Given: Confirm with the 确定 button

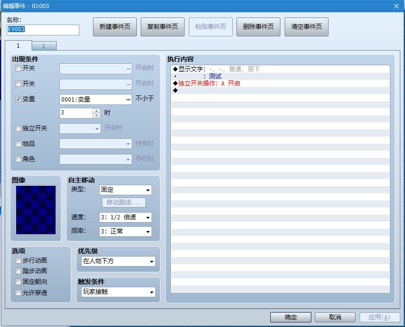Looking at the screenshot, I should (x=291, y=317).
